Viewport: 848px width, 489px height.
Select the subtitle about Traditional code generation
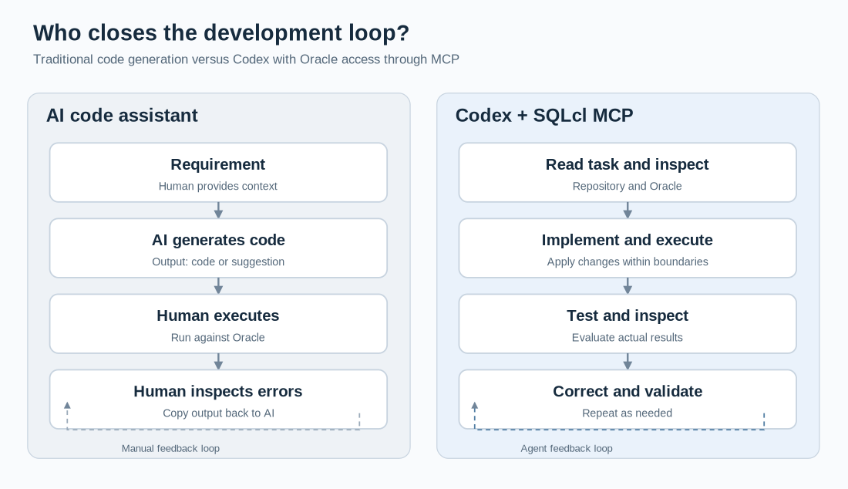coord(246,59)
